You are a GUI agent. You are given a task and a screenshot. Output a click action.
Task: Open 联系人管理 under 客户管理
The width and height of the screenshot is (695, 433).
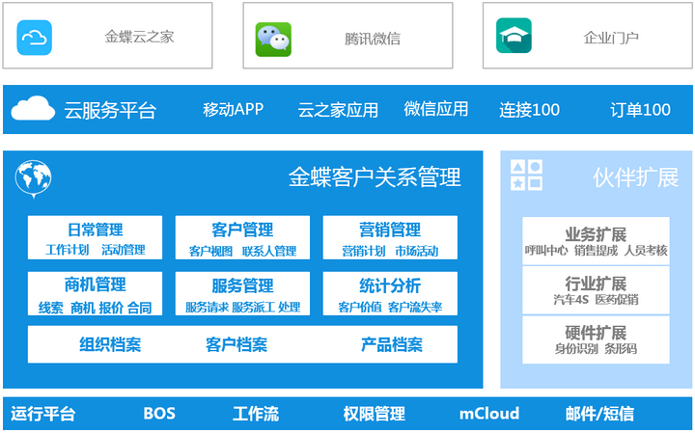click(269, 252)
